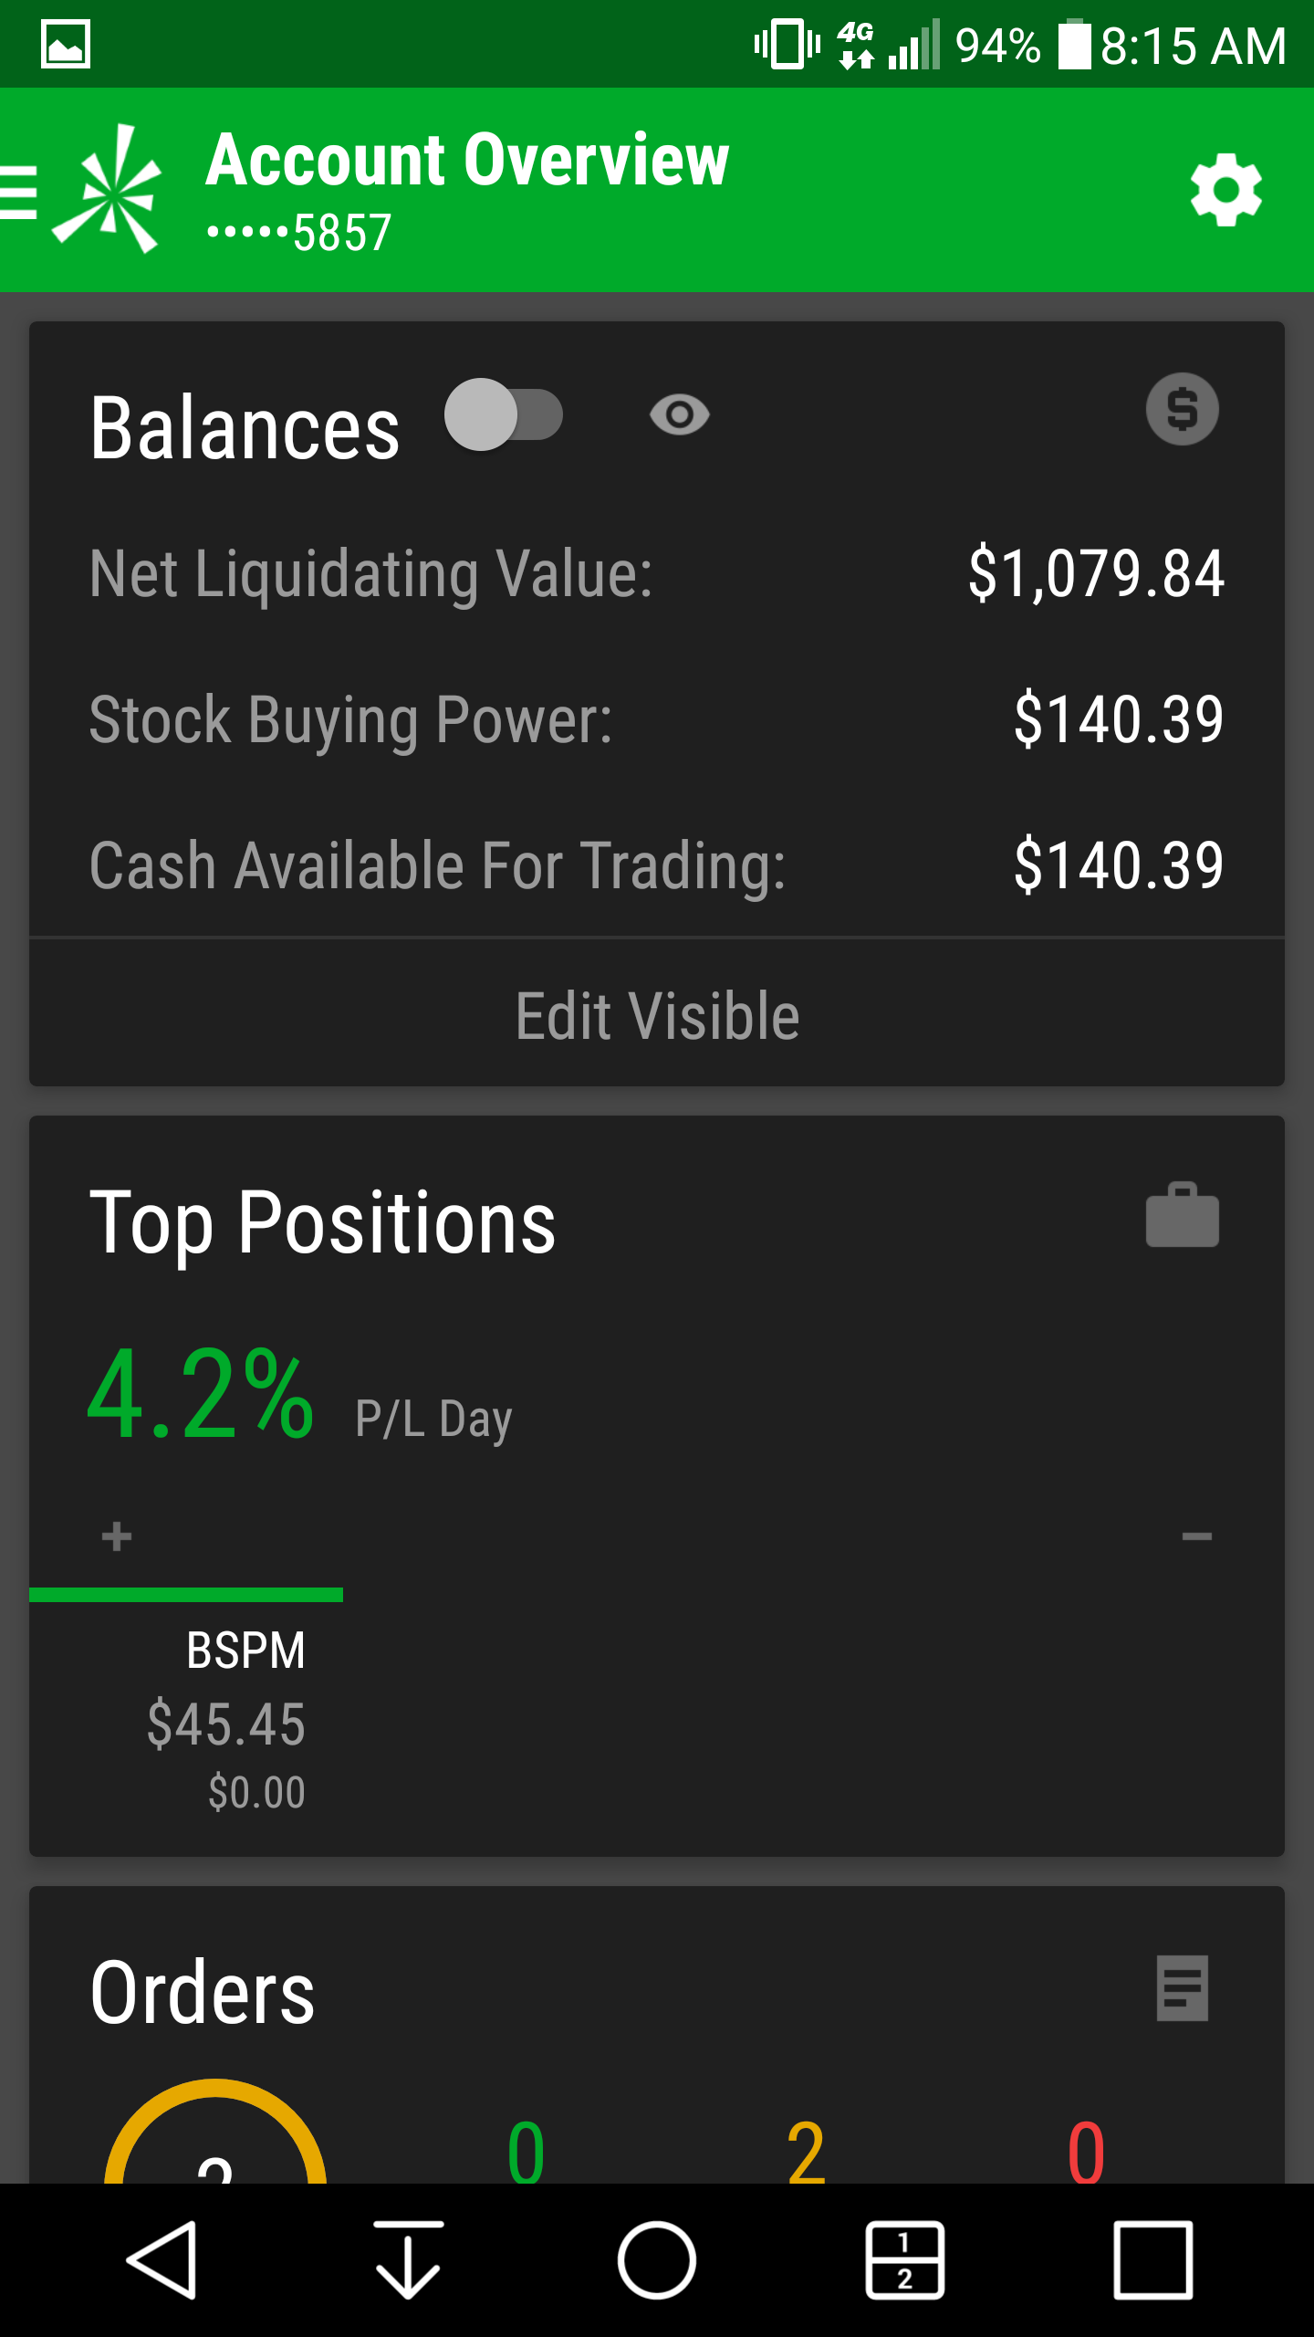1314x2337 pixels.
Task: Open positions via the briefcase icon
Action: pyautogui.click(x=1182, y=1215)
